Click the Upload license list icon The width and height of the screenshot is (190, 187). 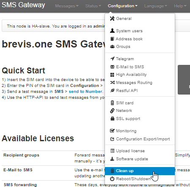tap(112, 151)
